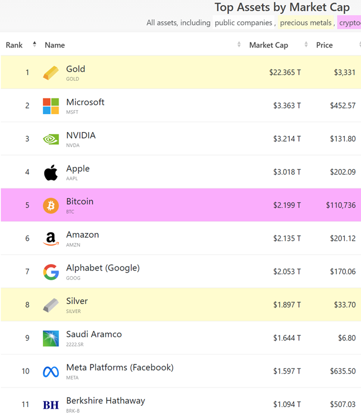Click the MSFT ticker symbol
The height and width of the screenshot is (416, 361).
point(72,112)
